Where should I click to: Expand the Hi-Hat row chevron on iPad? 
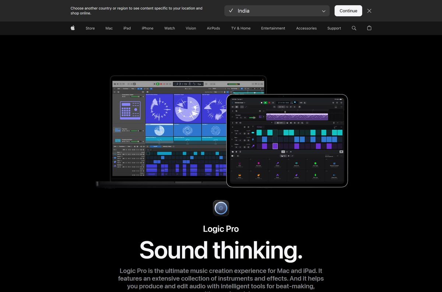[x=232, y=133]
